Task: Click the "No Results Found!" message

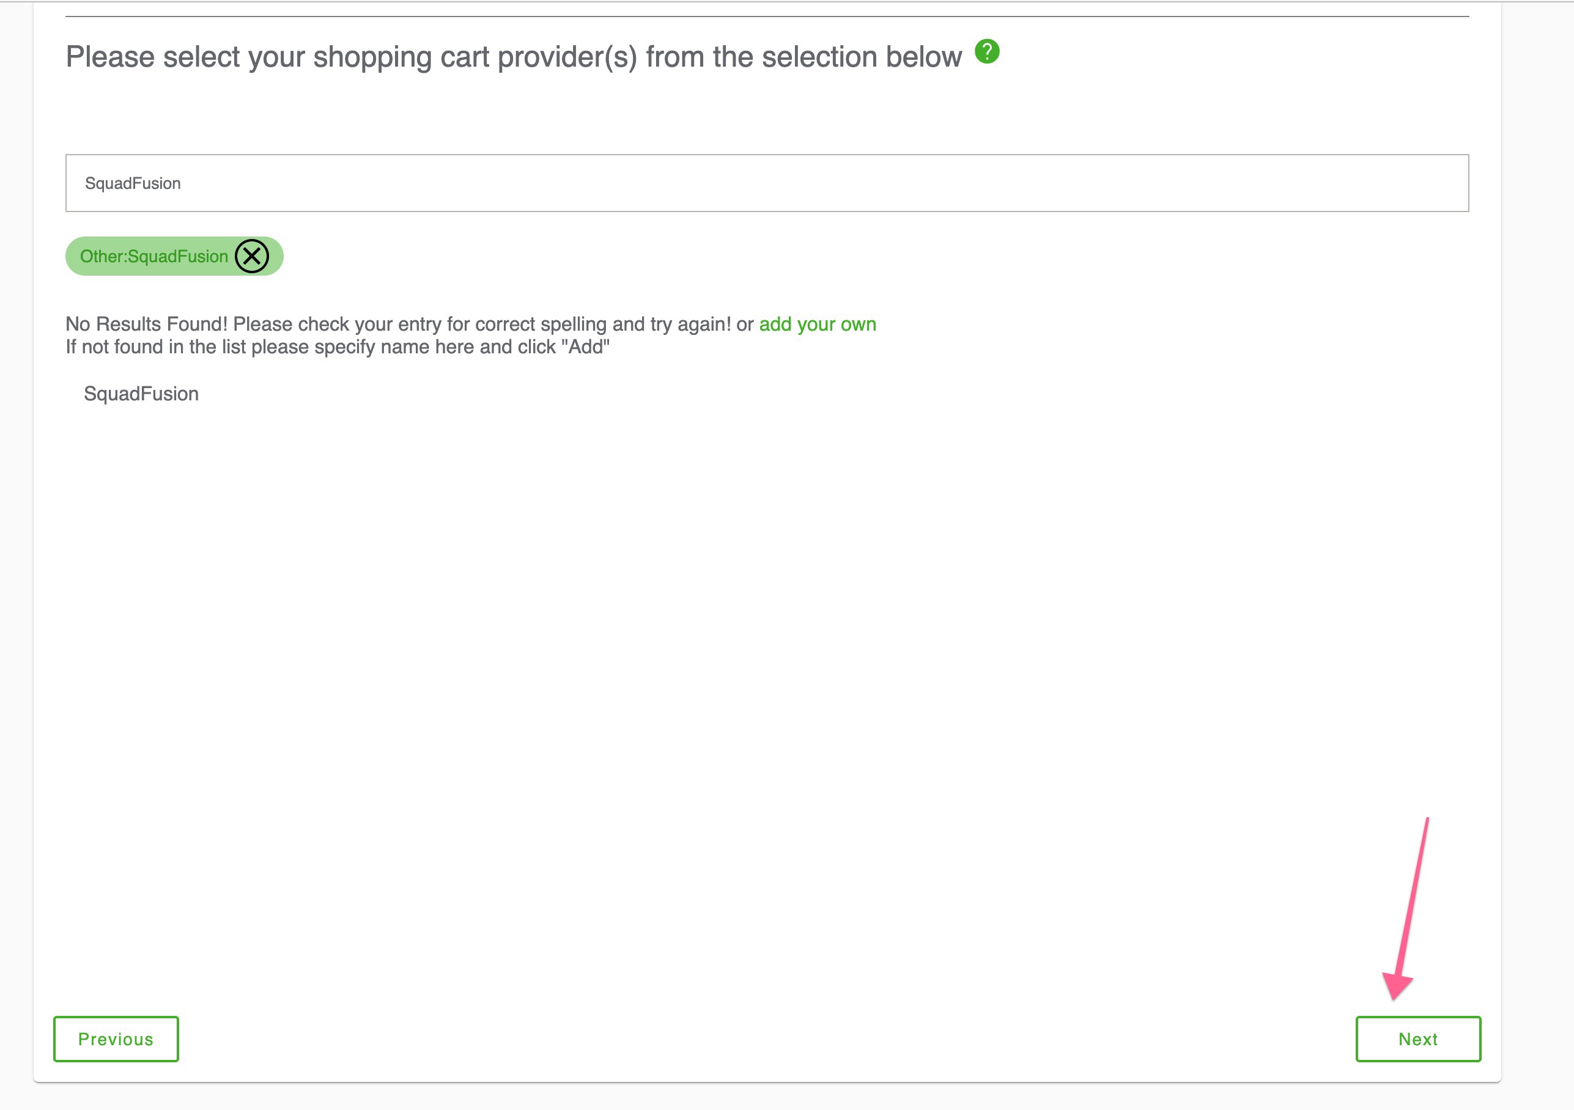Action: pos(146,324)
